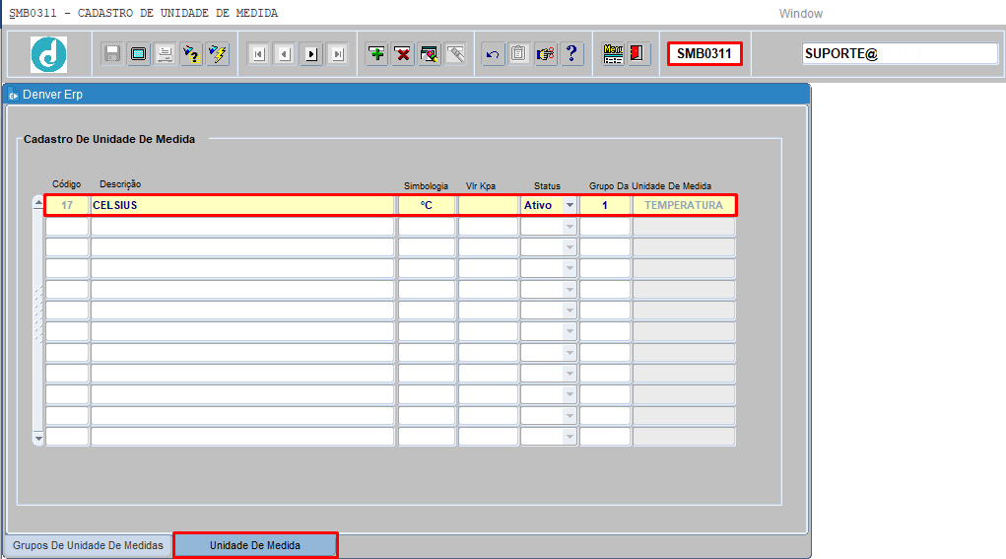Click the group code field with 1
Viewport: 1006px width, 559px height.
(x=605, y=205)
